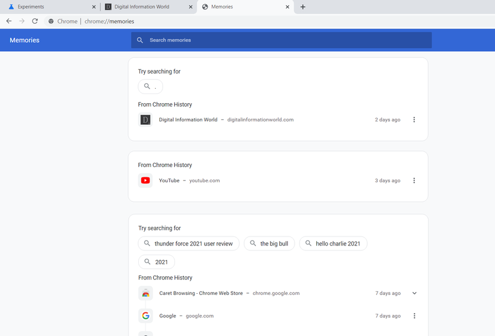Search for thunder force 2021 user review
Viewport: 495px width, 336px height.
(189, 244)
